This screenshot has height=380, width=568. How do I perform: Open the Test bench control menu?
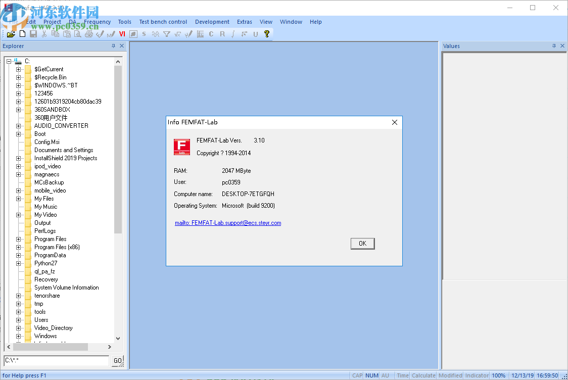pyautogui.click(x=163, y=22)
